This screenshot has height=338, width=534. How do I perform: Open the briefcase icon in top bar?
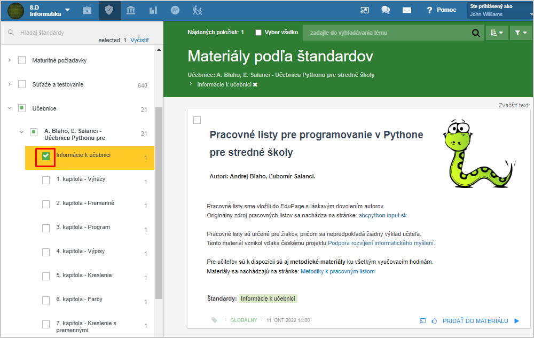coord(87,11)
